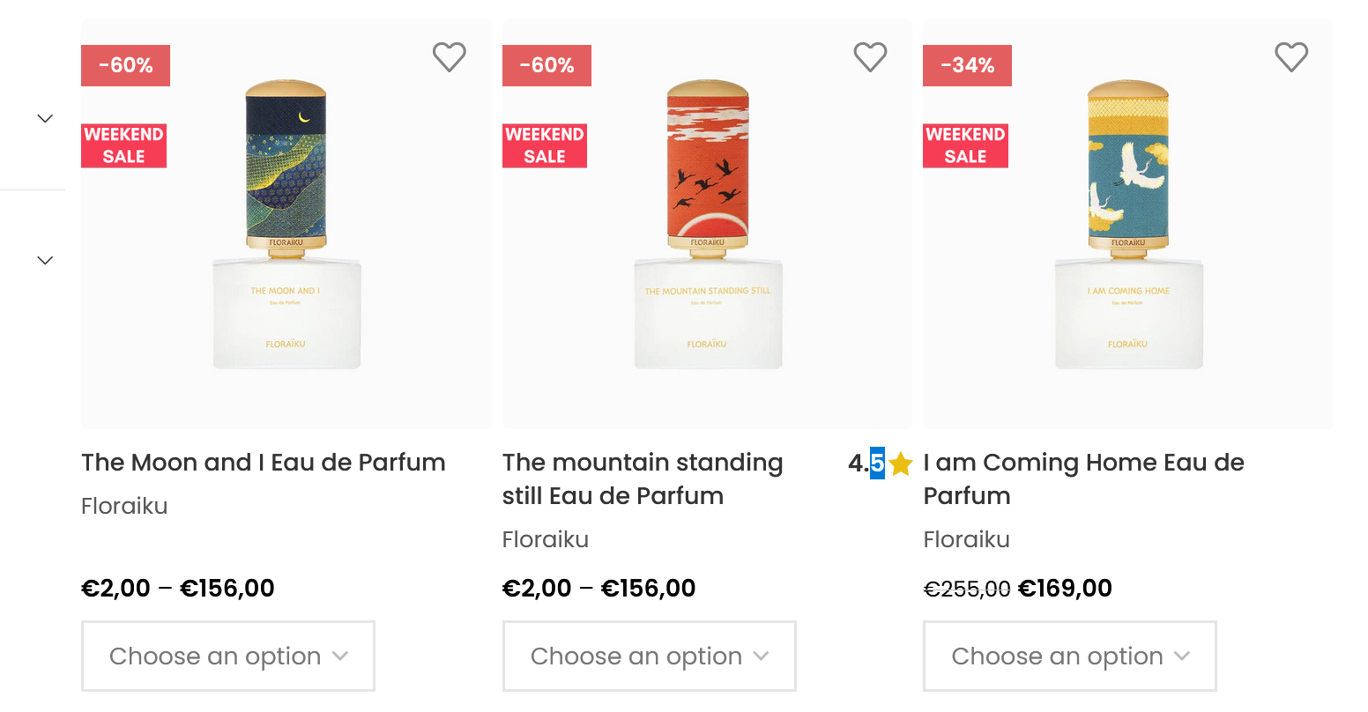1368x712 pixels.
Task: Expand the lower sidebar filter chevron
Action: pos(45,260)
